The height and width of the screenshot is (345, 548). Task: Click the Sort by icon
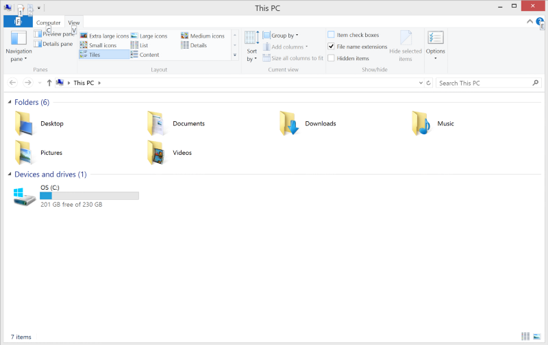point(251,38)
